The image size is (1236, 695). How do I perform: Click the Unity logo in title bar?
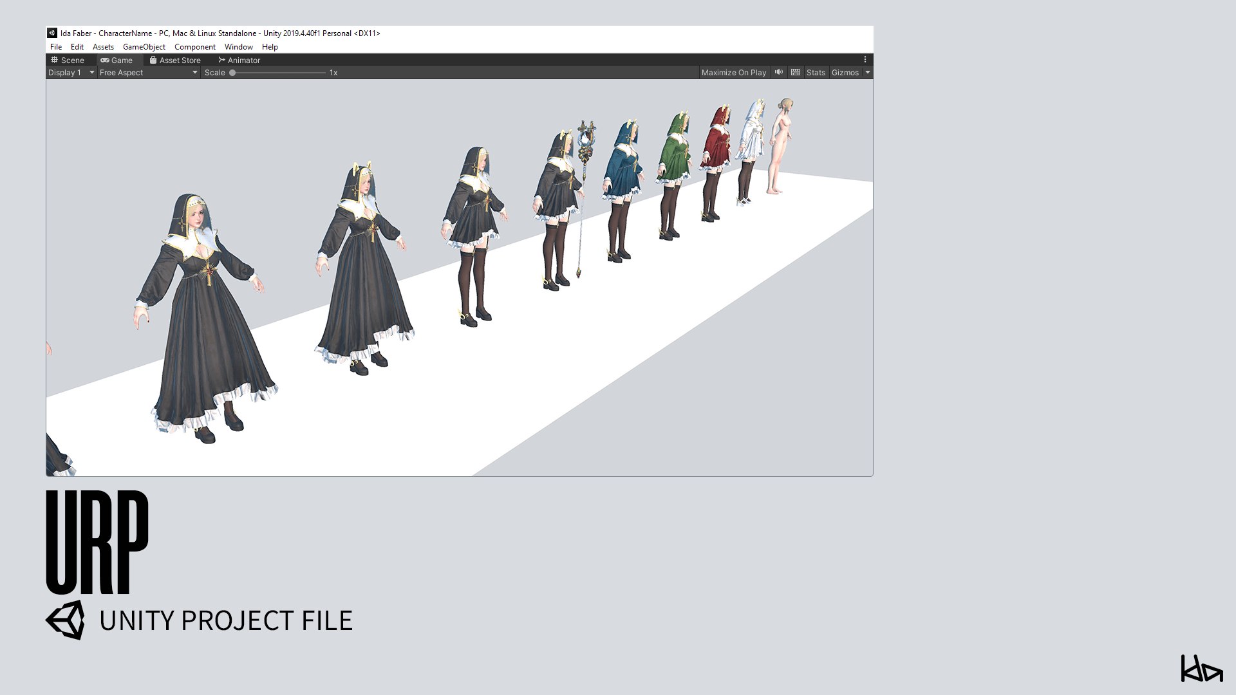tap(52, 33)
